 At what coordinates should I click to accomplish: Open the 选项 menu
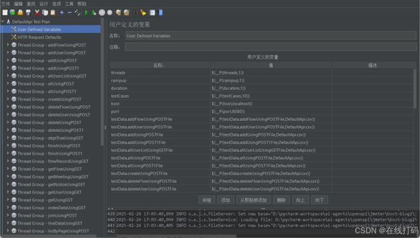[56, 4]
